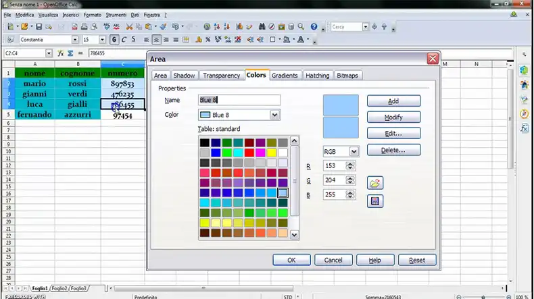Click the Print icon in toolbar
This screenshot has height=299, width=534.
(x=84, y=26)
